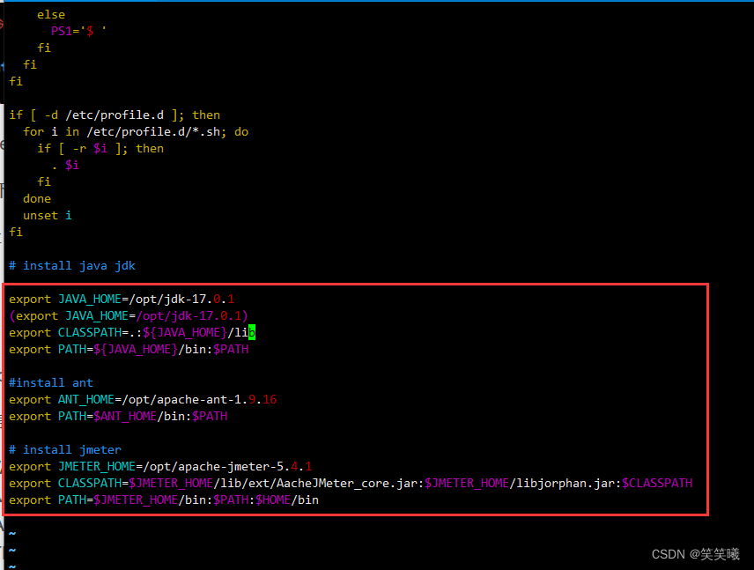This screenshot has width=754, height=570.
Task: Click the done keyword in the for loop
Action: (37, 198)
